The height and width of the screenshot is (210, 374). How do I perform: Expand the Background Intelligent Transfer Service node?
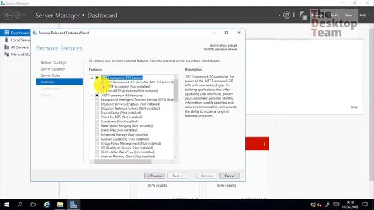point(92,100)
